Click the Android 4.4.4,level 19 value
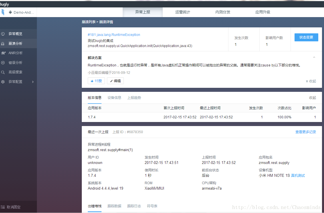The width and height of the screenshot is (324, 213). [106, 188]
